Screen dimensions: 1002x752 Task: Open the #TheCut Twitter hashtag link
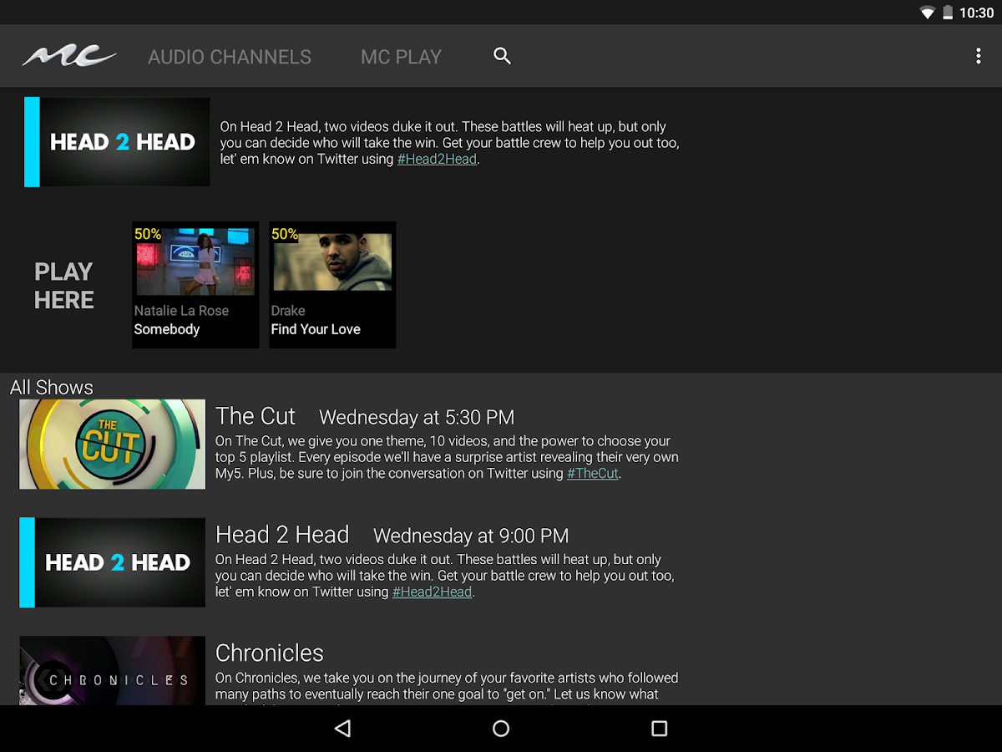[592, 473]
